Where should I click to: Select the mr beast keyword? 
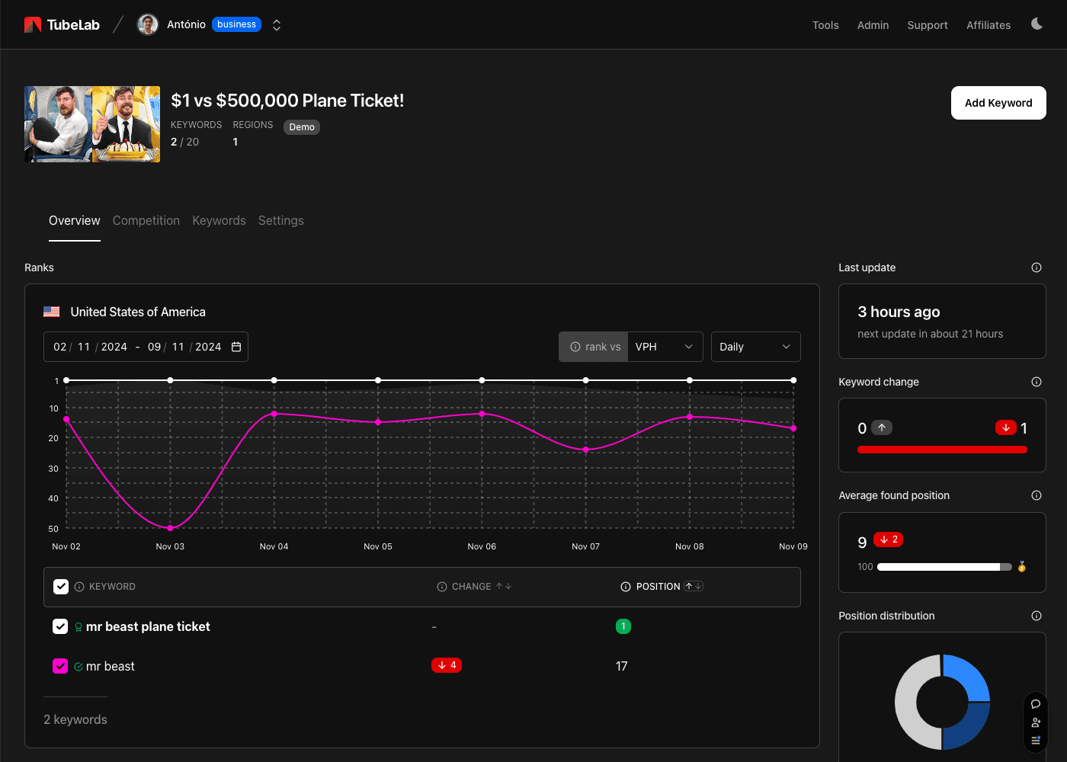click(111, 666)
